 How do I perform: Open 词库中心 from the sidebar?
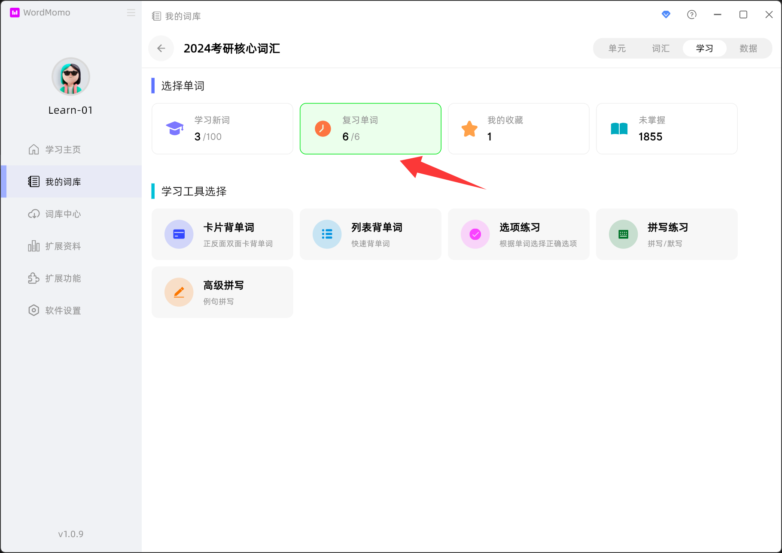[x=63, y=214]
